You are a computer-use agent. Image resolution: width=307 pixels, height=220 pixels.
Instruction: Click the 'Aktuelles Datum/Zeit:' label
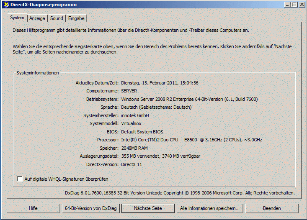click(x=97, y=83)
